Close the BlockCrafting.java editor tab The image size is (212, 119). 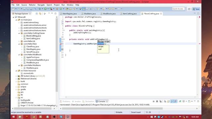(x=161, y=14)
